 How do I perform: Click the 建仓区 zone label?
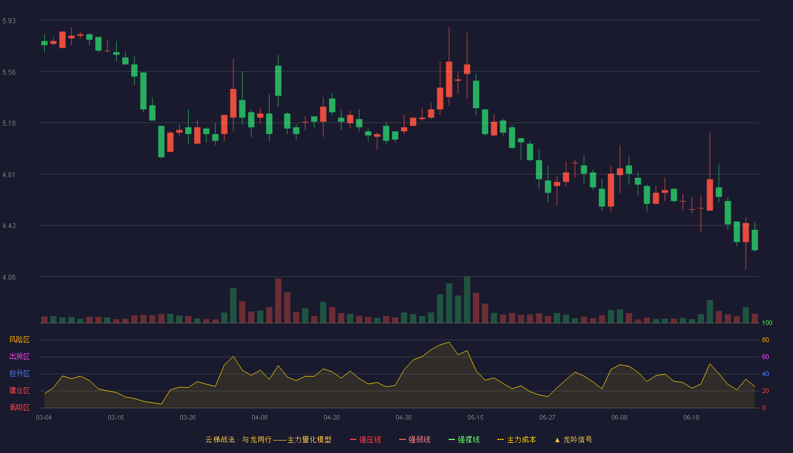coord(19,391)
